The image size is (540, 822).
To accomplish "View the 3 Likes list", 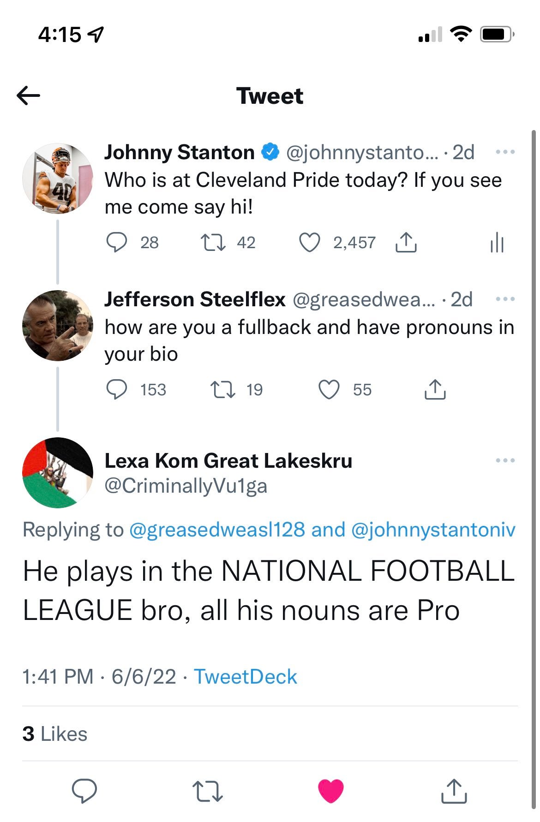I will coord(55,733).
